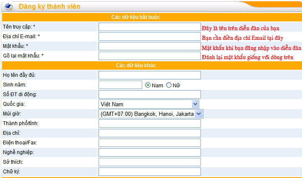Focus the Thành phố/tỉnh input field
Viewport: 302px width, 178px height.
(150, 123)
